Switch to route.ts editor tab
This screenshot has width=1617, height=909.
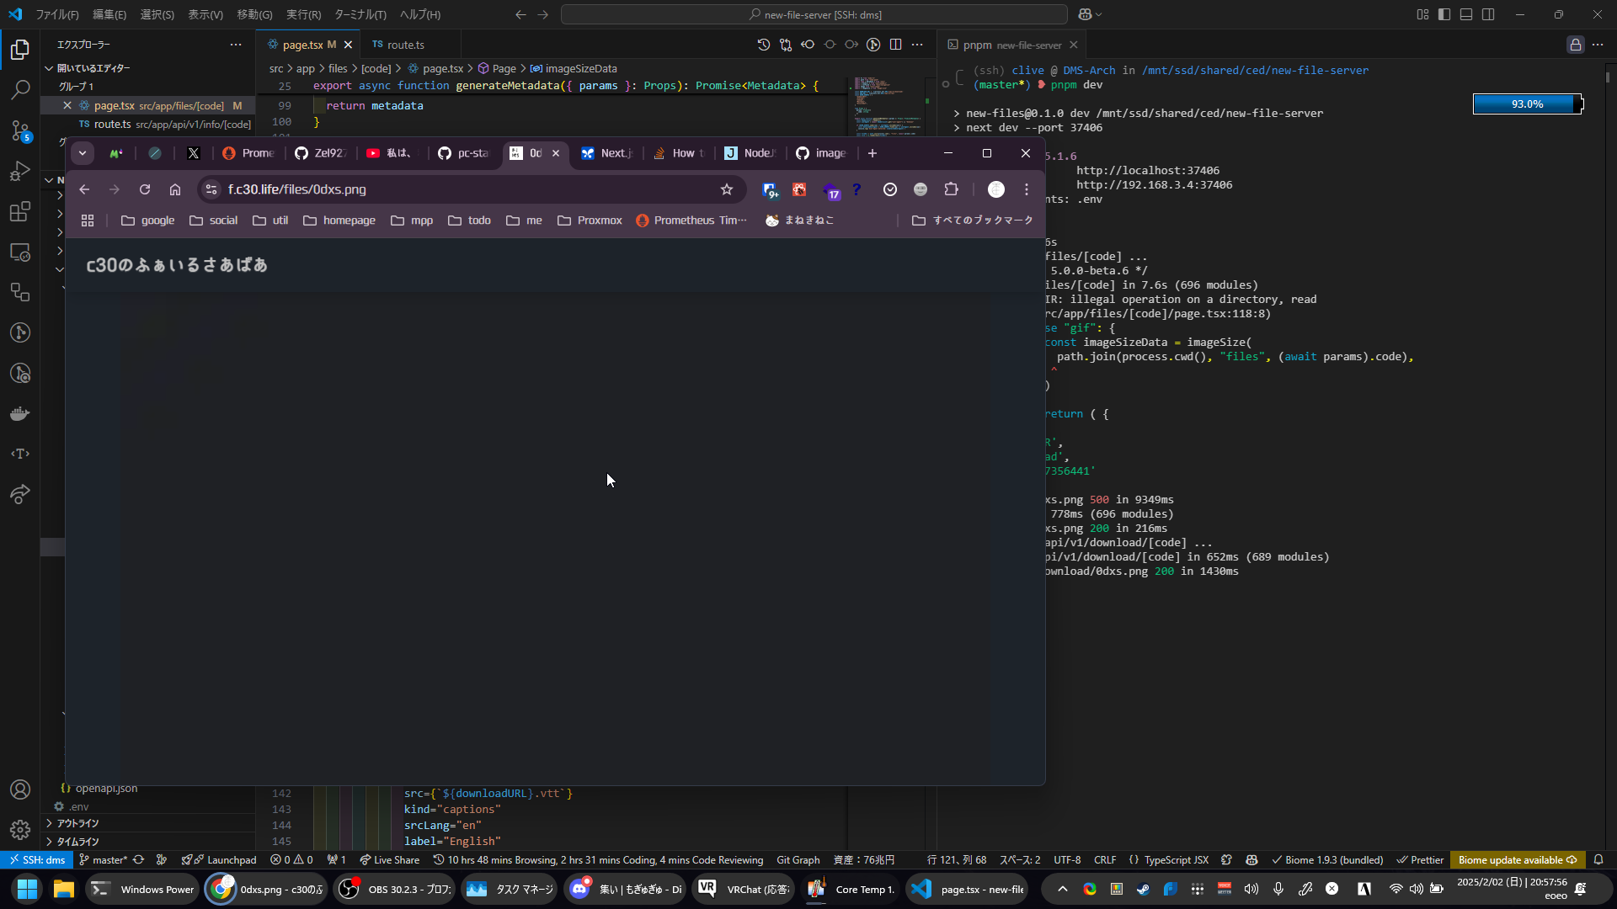[405, 45]
